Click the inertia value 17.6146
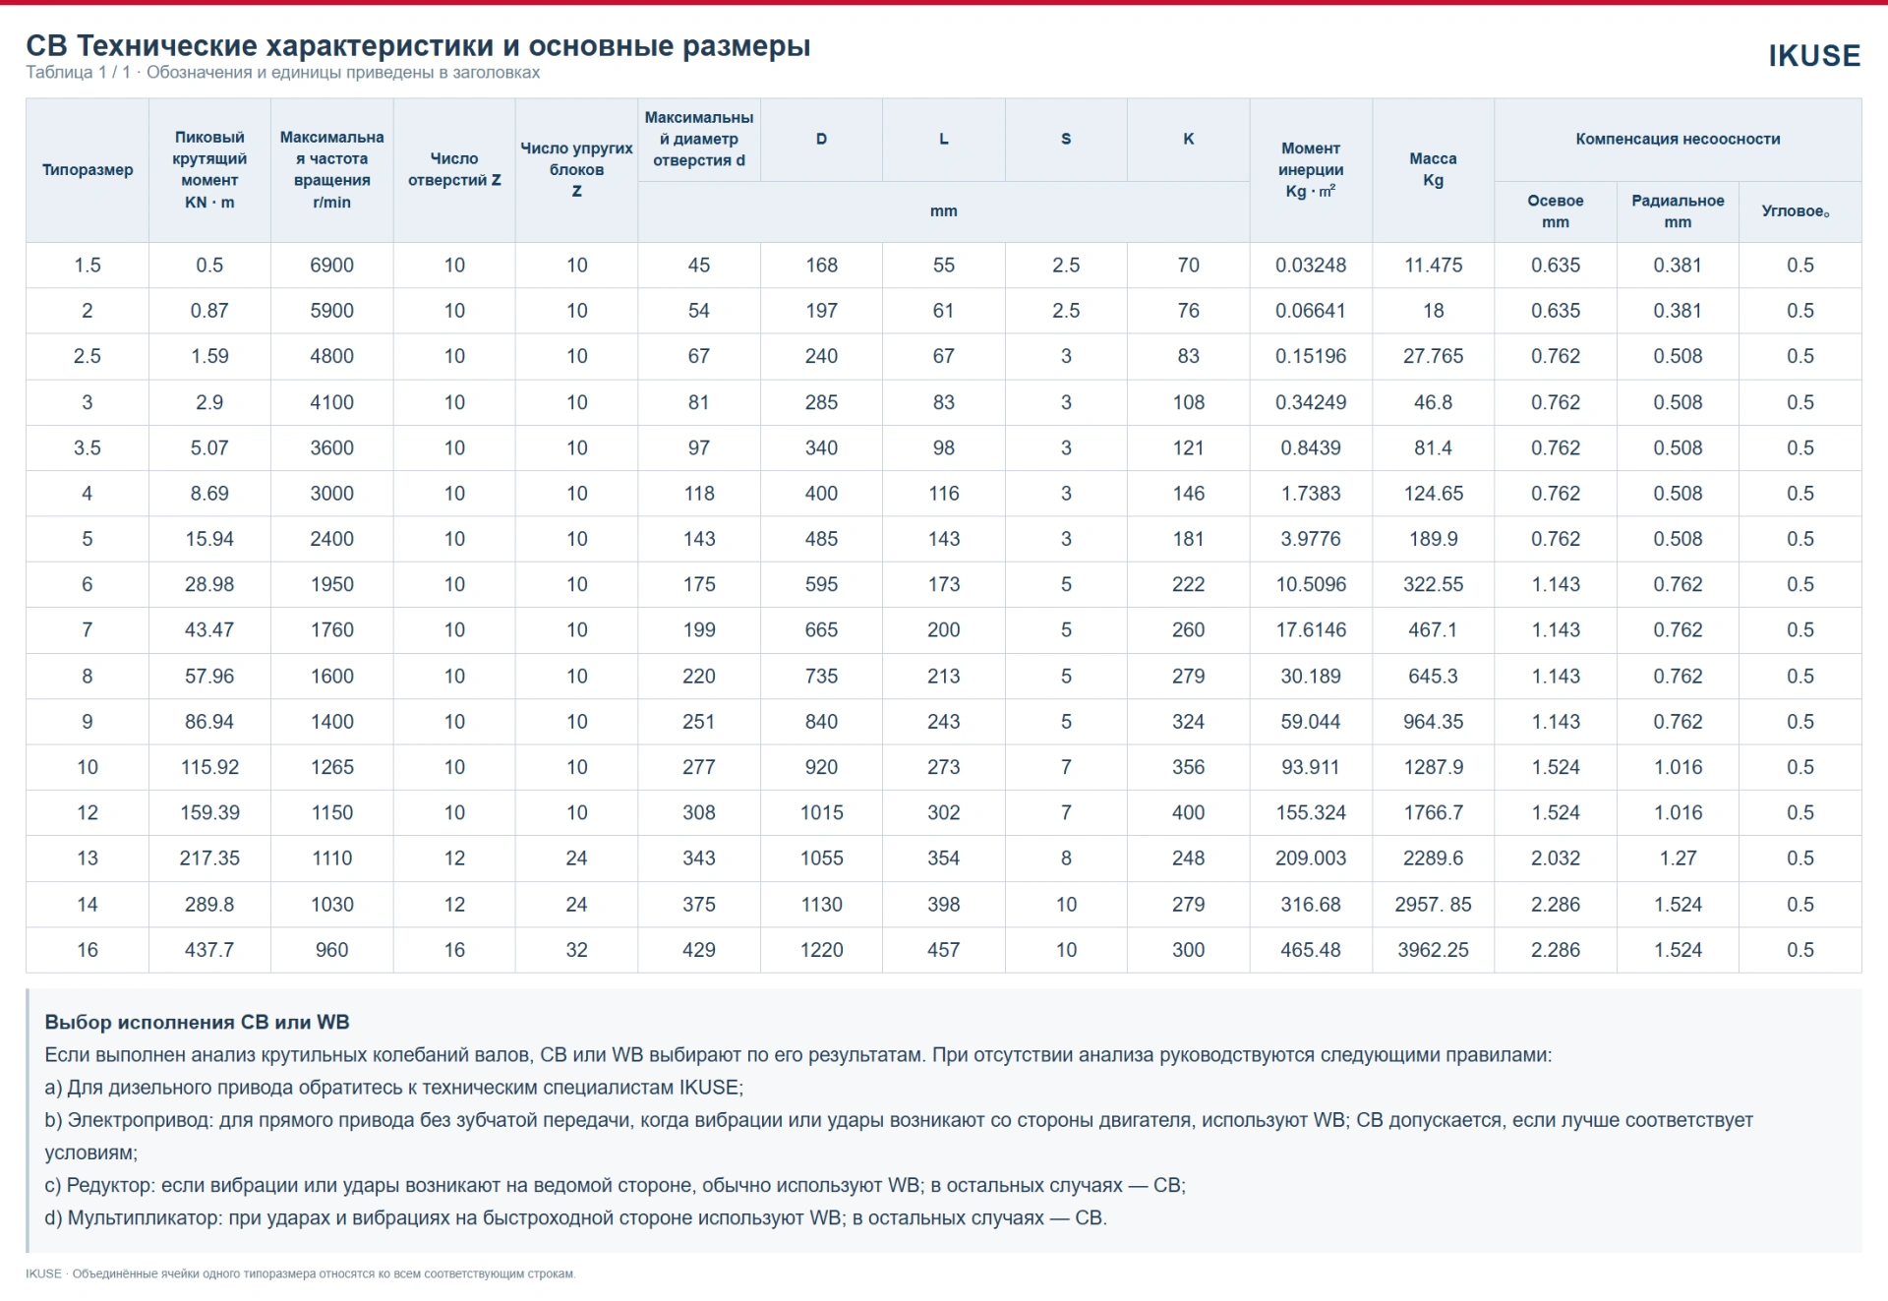1888x1301 pixels. click(1311, 630)
